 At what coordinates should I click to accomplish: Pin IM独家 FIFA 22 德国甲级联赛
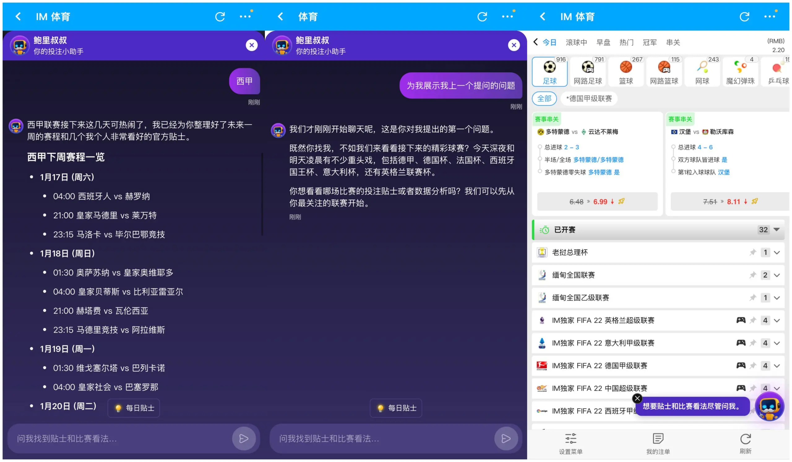click(753, 365)
